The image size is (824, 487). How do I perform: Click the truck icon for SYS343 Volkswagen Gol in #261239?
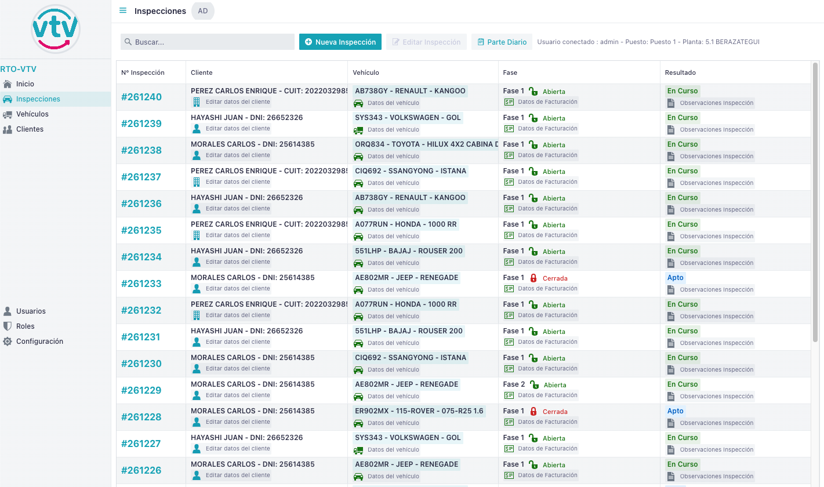(358, 130)
